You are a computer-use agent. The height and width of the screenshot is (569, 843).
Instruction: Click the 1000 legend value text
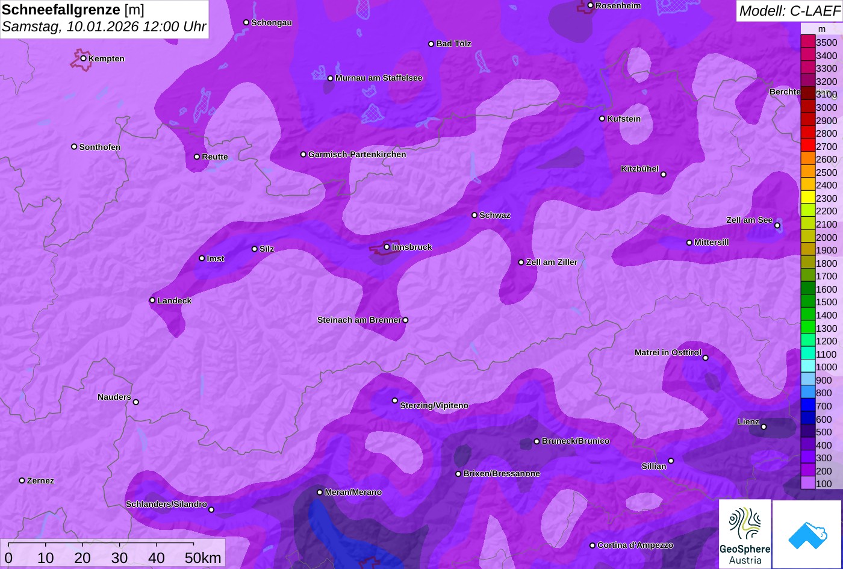(826, 367)
